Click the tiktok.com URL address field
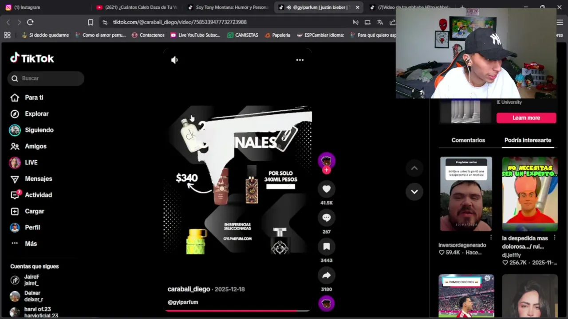This screenshot has width=568, height=319. click(x=179, y=22)
